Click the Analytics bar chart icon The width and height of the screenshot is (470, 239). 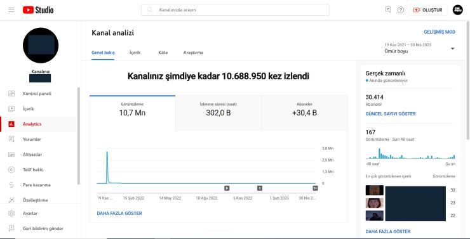[x=11, y=124]
